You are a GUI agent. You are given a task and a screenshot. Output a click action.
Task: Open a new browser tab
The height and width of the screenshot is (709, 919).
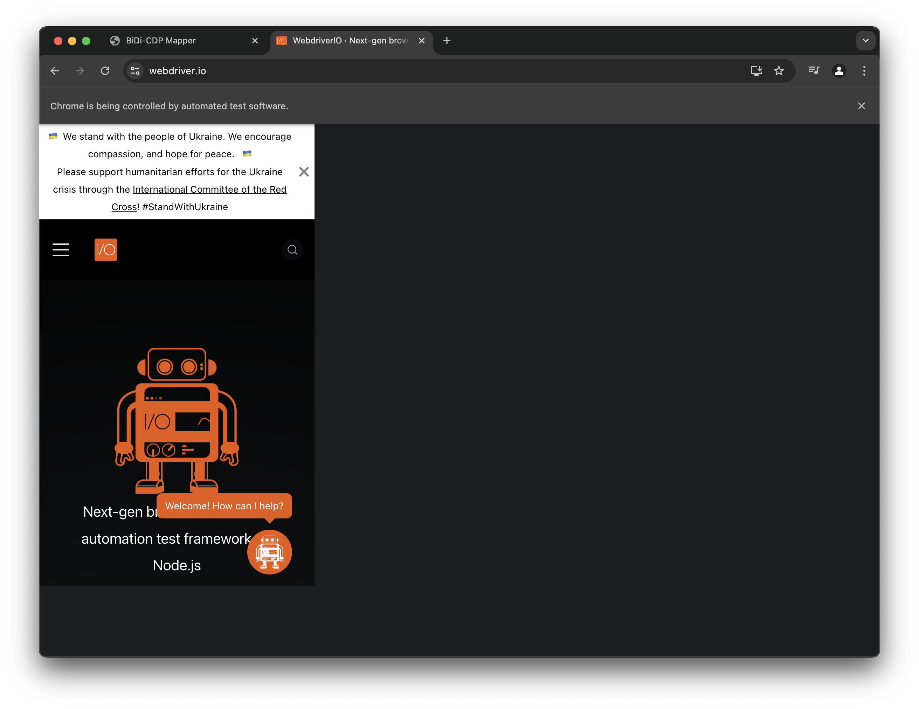pos(447,40)
